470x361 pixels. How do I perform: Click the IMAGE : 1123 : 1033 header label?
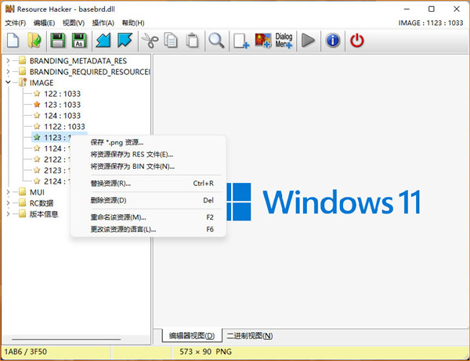pos(431,23)
